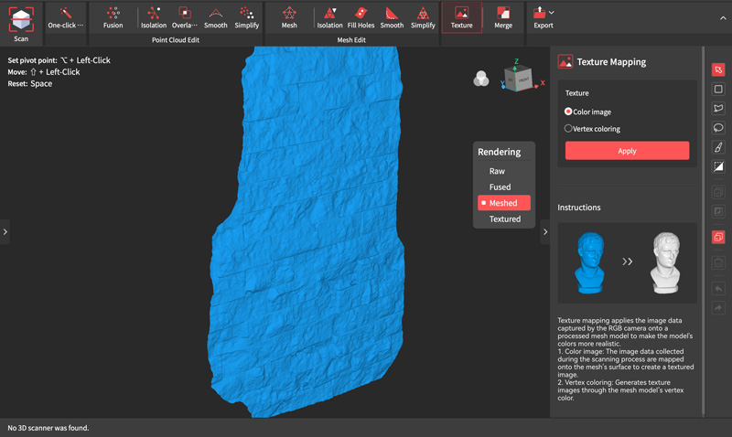Expand the left side panel
This screenshot has height=437, width=732.
(x=5, y=232)
